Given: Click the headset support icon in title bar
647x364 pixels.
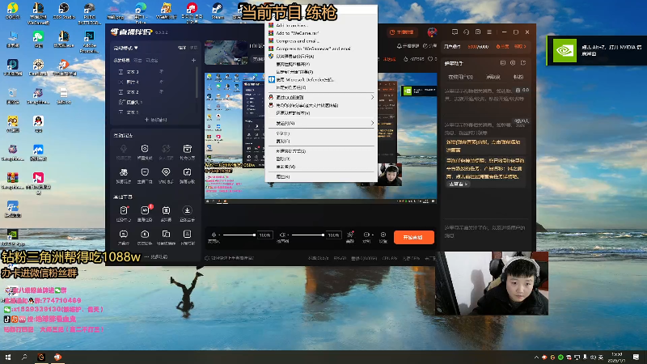Looking at the screenshot, I should (x=467, y=32).
